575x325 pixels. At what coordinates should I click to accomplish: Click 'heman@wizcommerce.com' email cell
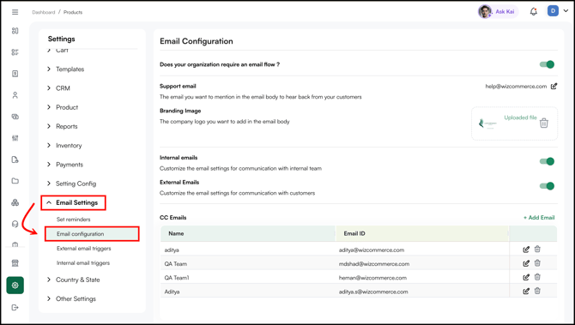(372, 278)
